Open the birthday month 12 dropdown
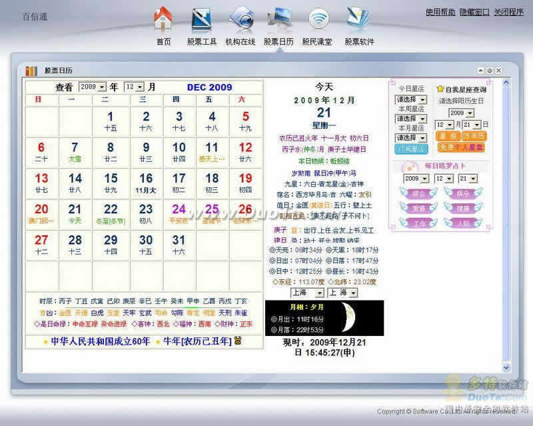This screenshot has width=533, height=426. [444, 125]
